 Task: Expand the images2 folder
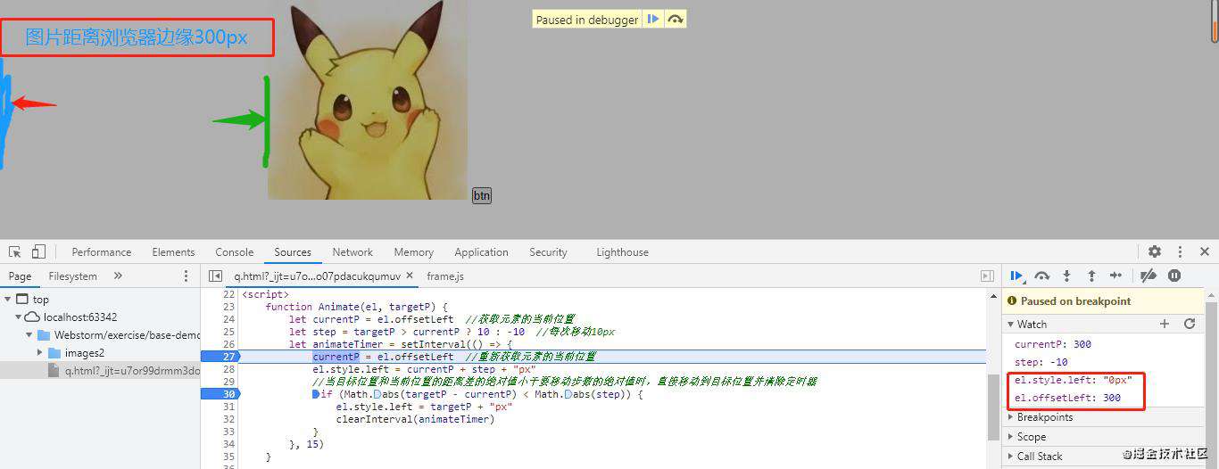tap(39, 353)
